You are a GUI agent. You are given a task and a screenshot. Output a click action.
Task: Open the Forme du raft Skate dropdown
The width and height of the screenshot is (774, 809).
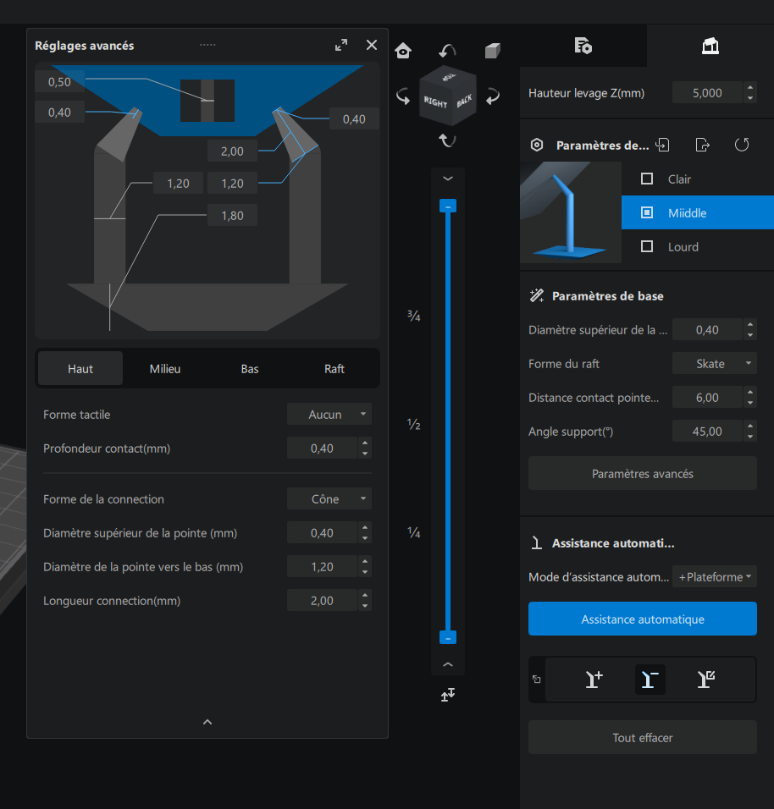pyautogui.click(x=715, y=364)
